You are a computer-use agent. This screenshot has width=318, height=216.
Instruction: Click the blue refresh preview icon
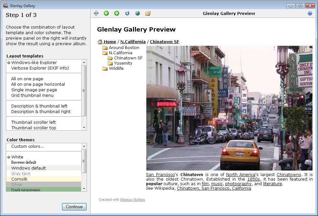coord(127,13)
